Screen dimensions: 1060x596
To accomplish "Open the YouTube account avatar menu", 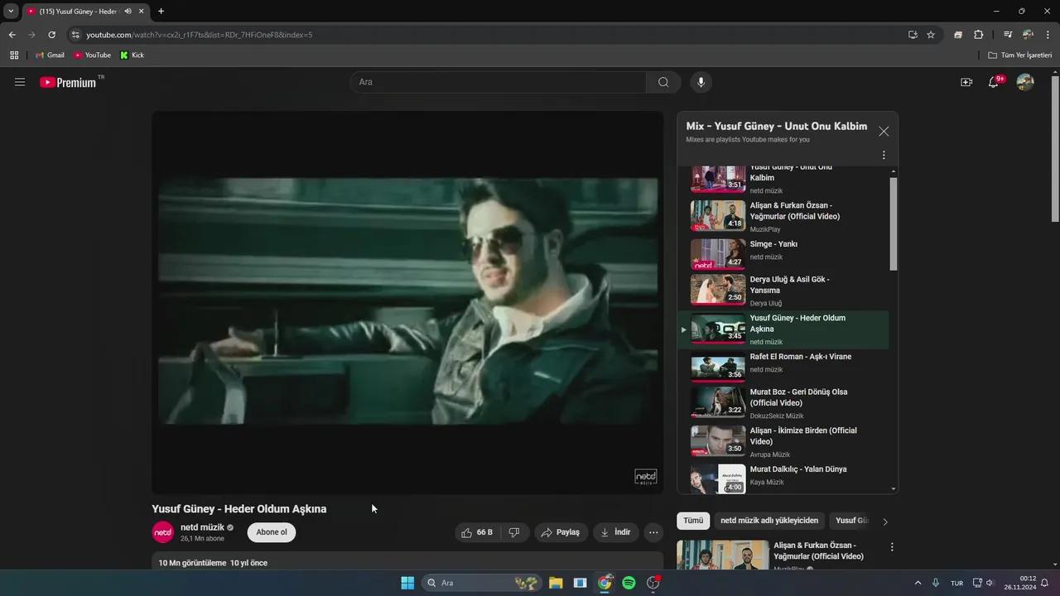I will coord(1025,82).
